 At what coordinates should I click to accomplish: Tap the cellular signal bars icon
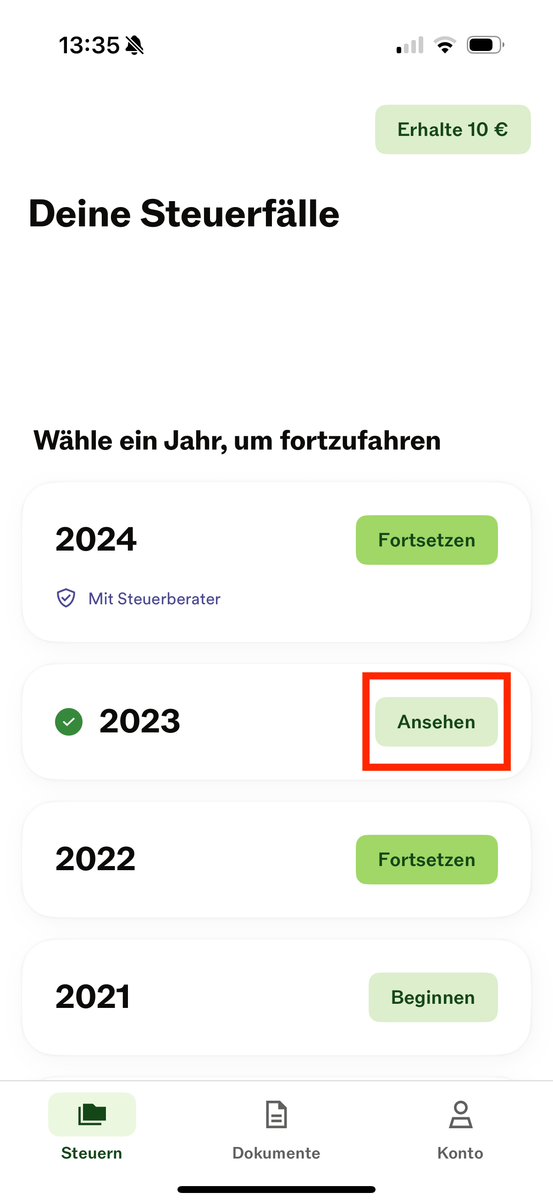(x=410, y=45)
